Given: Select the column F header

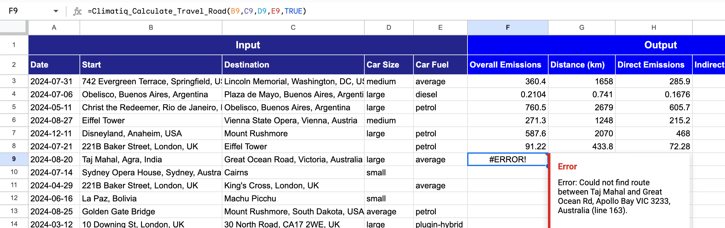Looking at the screenshot, I should tap(508, 28).
